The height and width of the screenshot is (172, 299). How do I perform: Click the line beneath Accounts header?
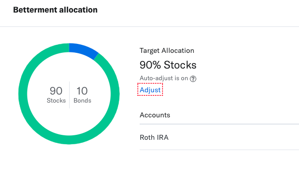[219, 124]
